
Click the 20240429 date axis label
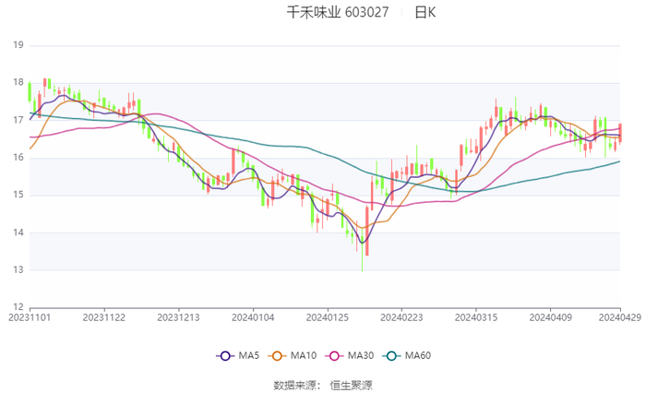click(620, 317)
